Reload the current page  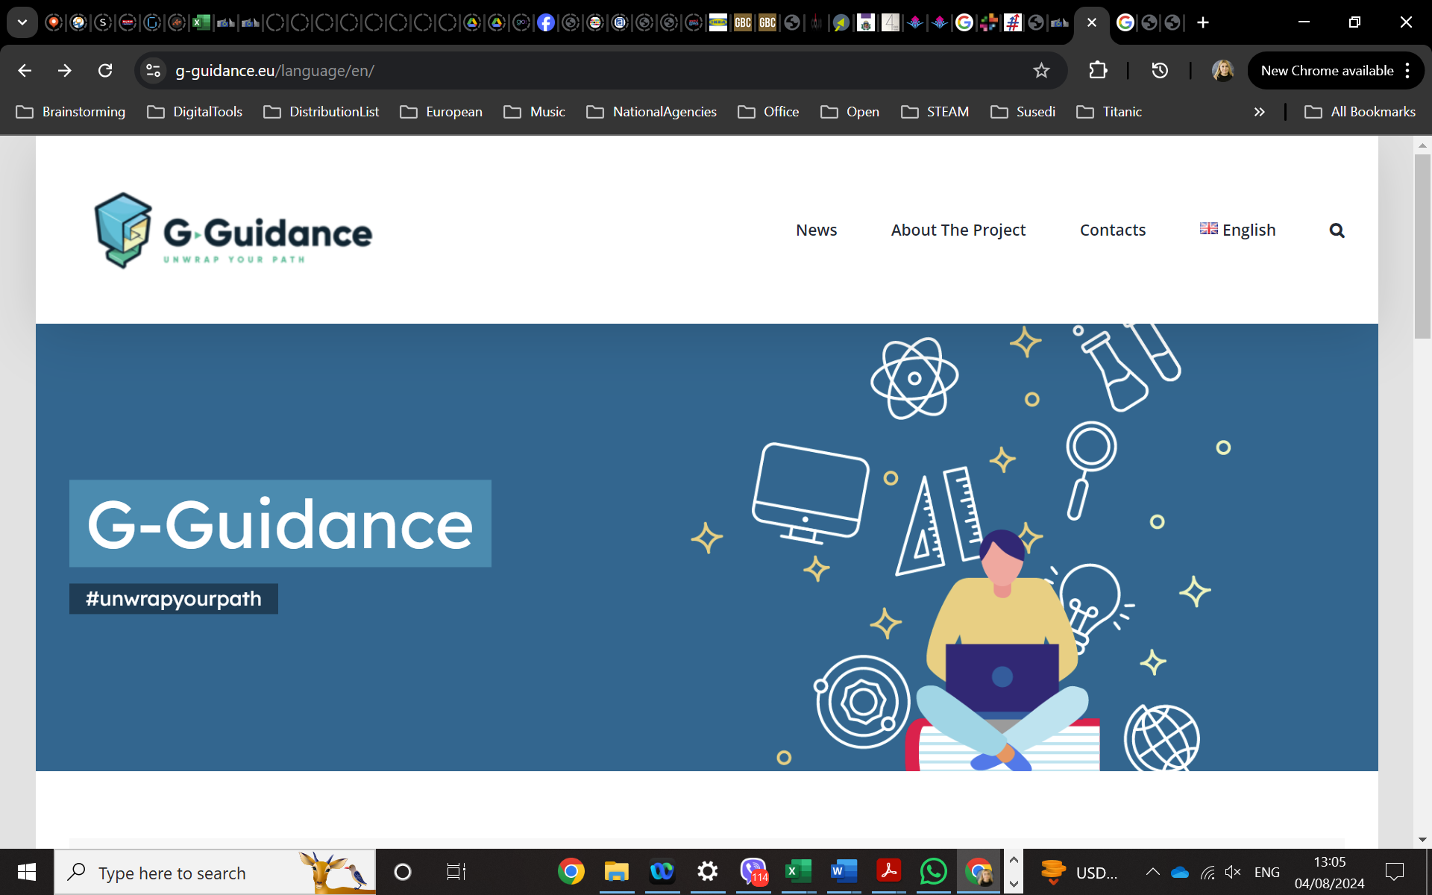click(105, 70)
